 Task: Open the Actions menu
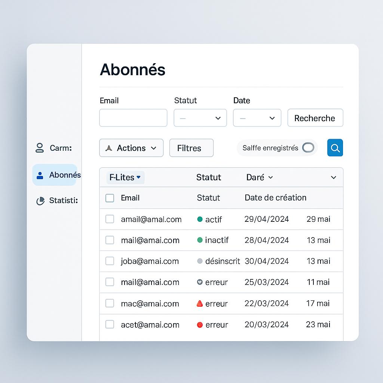[x=131, y=148]
